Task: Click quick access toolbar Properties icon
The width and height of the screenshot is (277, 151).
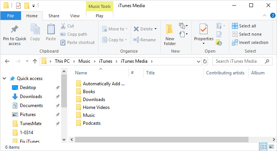Action: (x=18, y=6)
